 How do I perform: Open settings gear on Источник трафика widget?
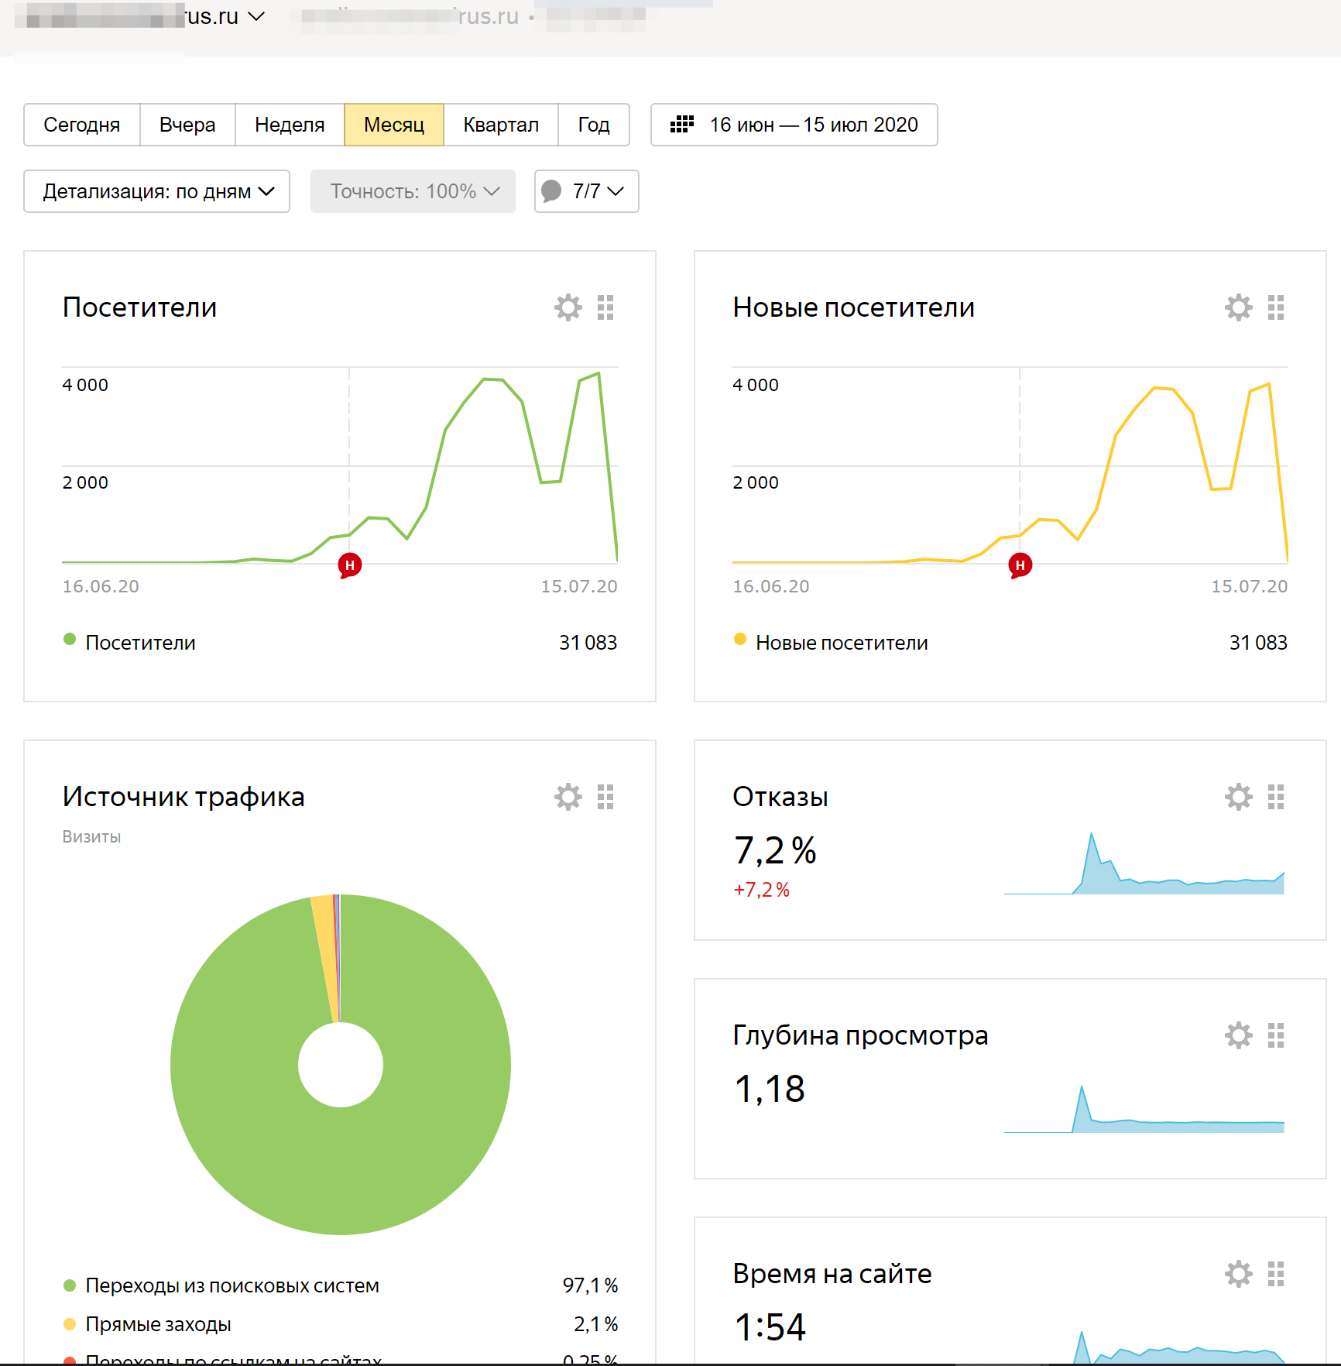[x=568, y=797]
